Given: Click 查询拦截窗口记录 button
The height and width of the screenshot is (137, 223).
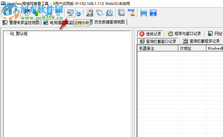Looking at the screenshot, I should 158,41.
